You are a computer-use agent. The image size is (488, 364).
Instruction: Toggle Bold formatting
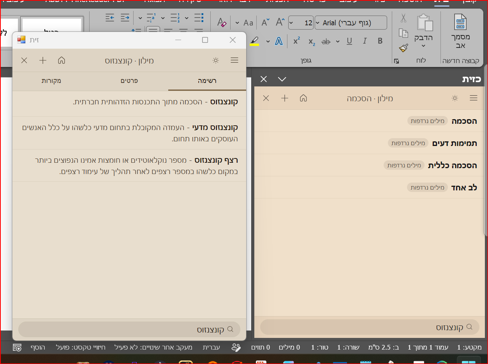pos(380,41)
